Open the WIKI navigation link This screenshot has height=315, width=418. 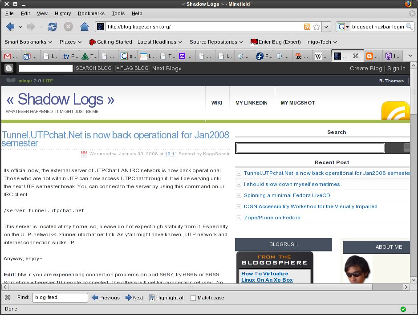click(217, 103)
